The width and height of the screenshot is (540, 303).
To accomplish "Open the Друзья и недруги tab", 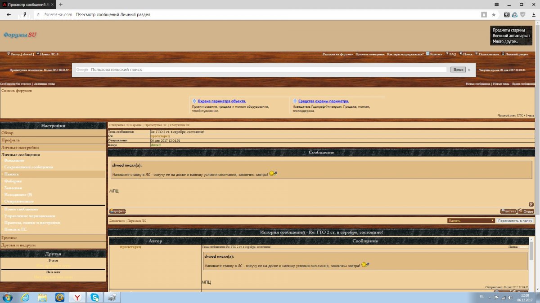I will pyautogui.click(x=18, y=245).
